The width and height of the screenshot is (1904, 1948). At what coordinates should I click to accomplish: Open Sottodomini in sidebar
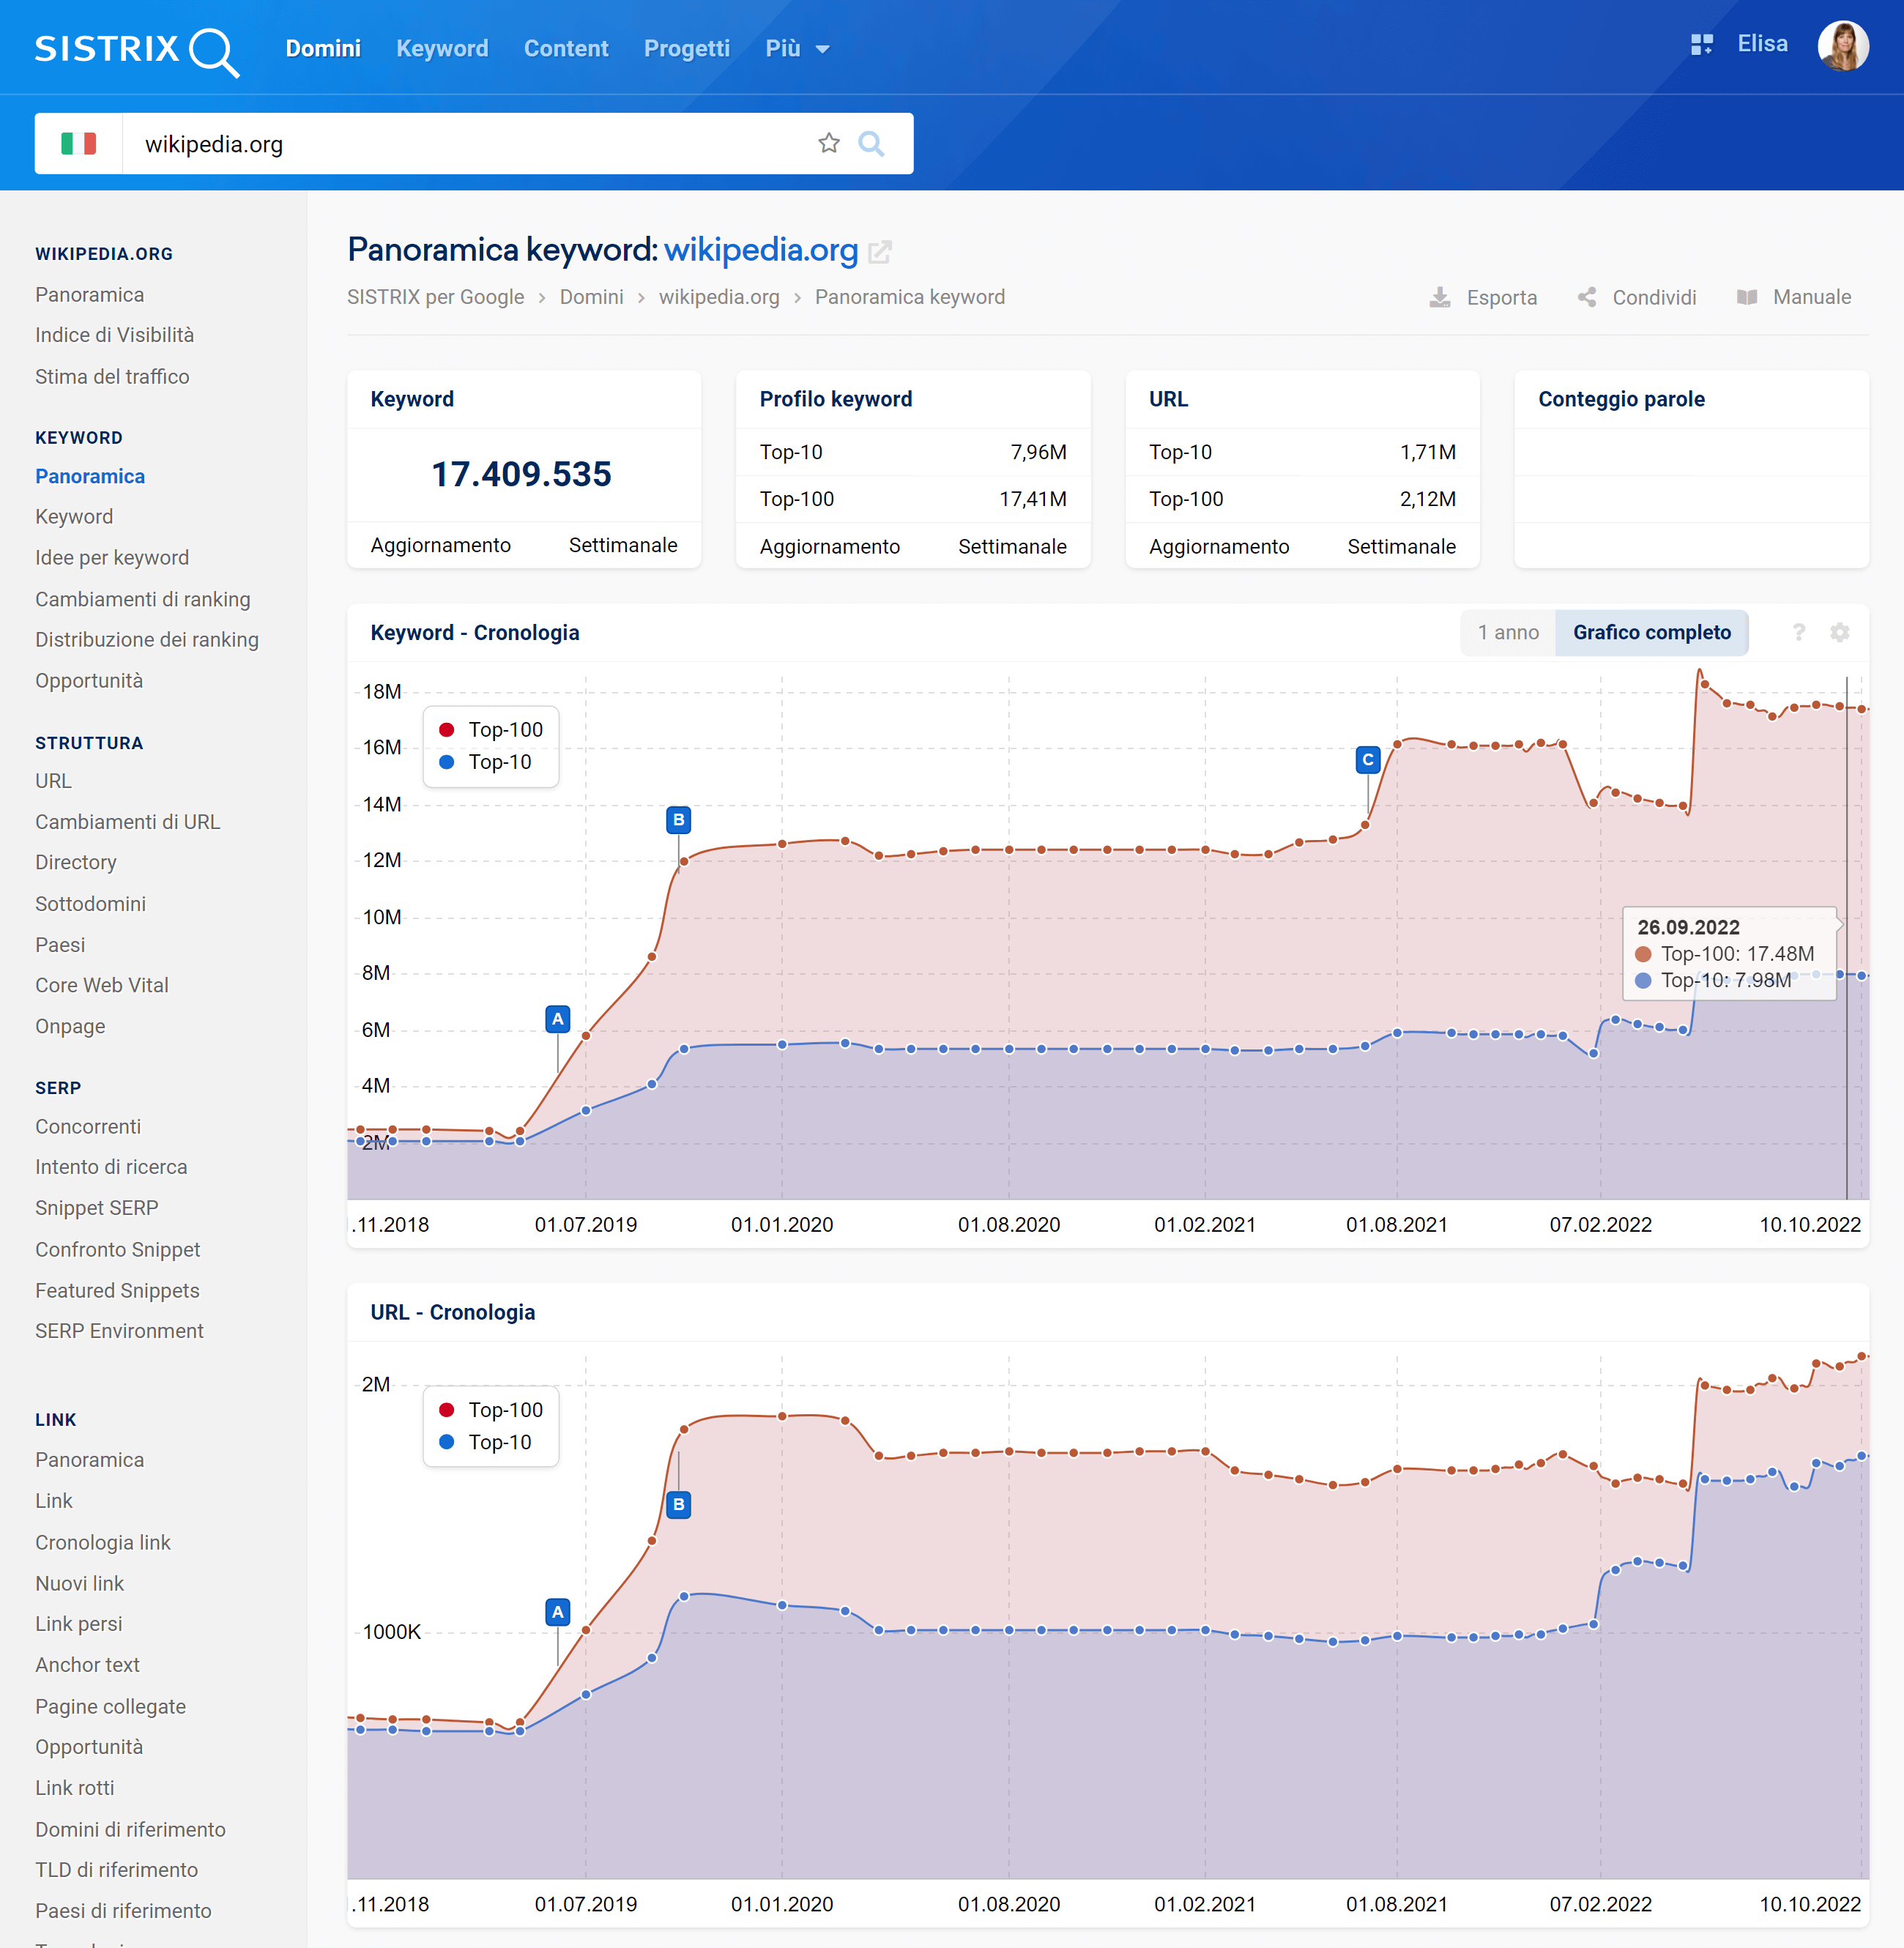[90, 904]
